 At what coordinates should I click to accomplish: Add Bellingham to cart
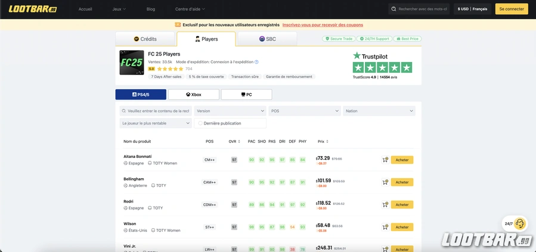point(385,182)
